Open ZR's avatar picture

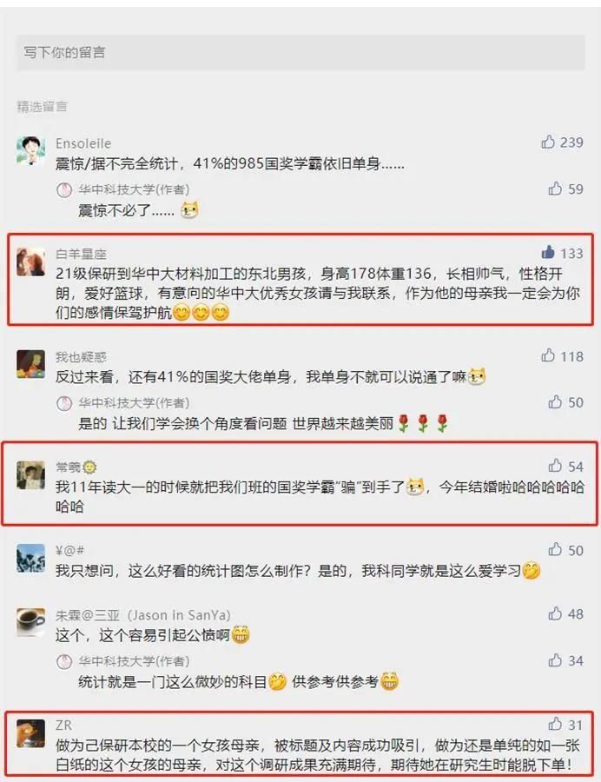coord(31,733)
